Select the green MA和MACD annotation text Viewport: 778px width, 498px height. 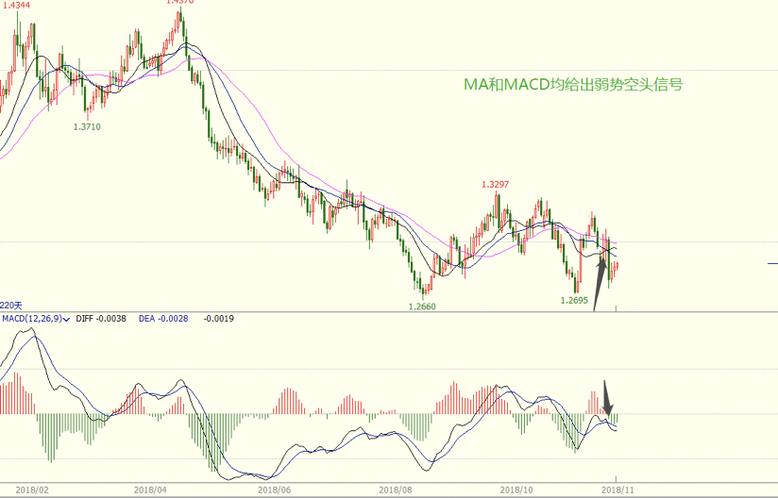coord(573,84)
